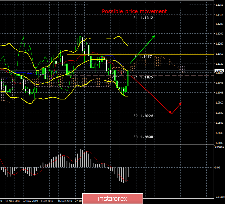Click the 1.1315 price axis value
Image resolution: width=225 pixels, height=204 pixels.
tap(219, 15)
